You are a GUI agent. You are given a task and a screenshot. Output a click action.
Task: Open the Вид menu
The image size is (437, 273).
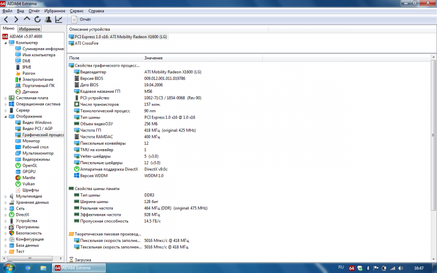(20, 11)
